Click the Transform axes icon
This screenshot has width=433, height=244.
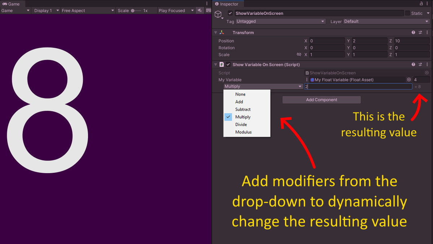222,33
